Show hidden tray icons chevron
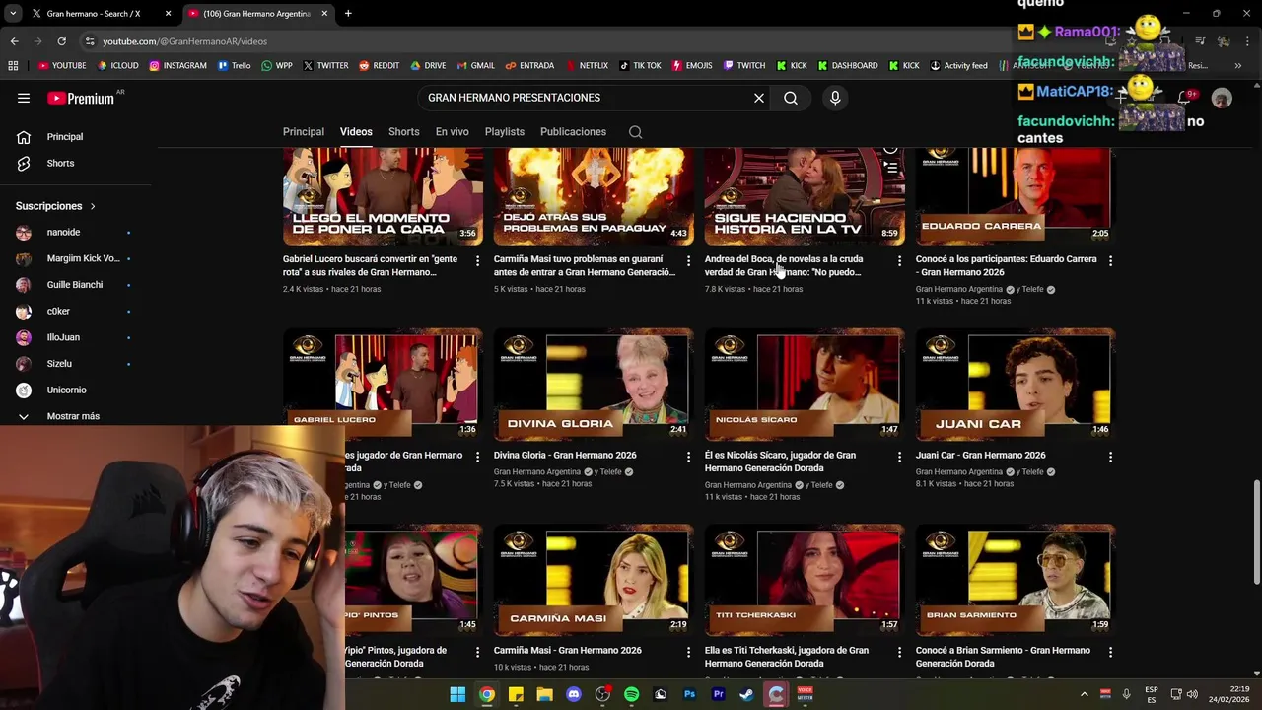The width and height of the screenshot is (1262, 710). pos(1084,694)
